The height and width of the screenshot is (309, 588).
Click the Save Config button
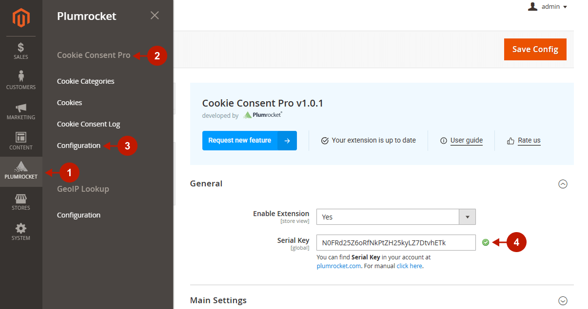tap(535, 49)
